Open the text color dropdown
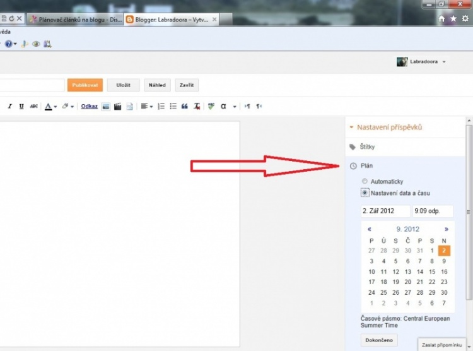This screenshot has width=473, height=351. pos(50,107)
